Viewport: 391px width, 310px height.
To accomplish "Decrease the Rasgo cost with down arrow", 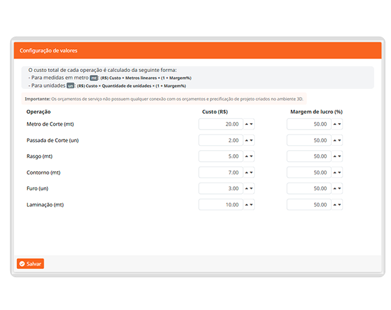I will [251, 157].
